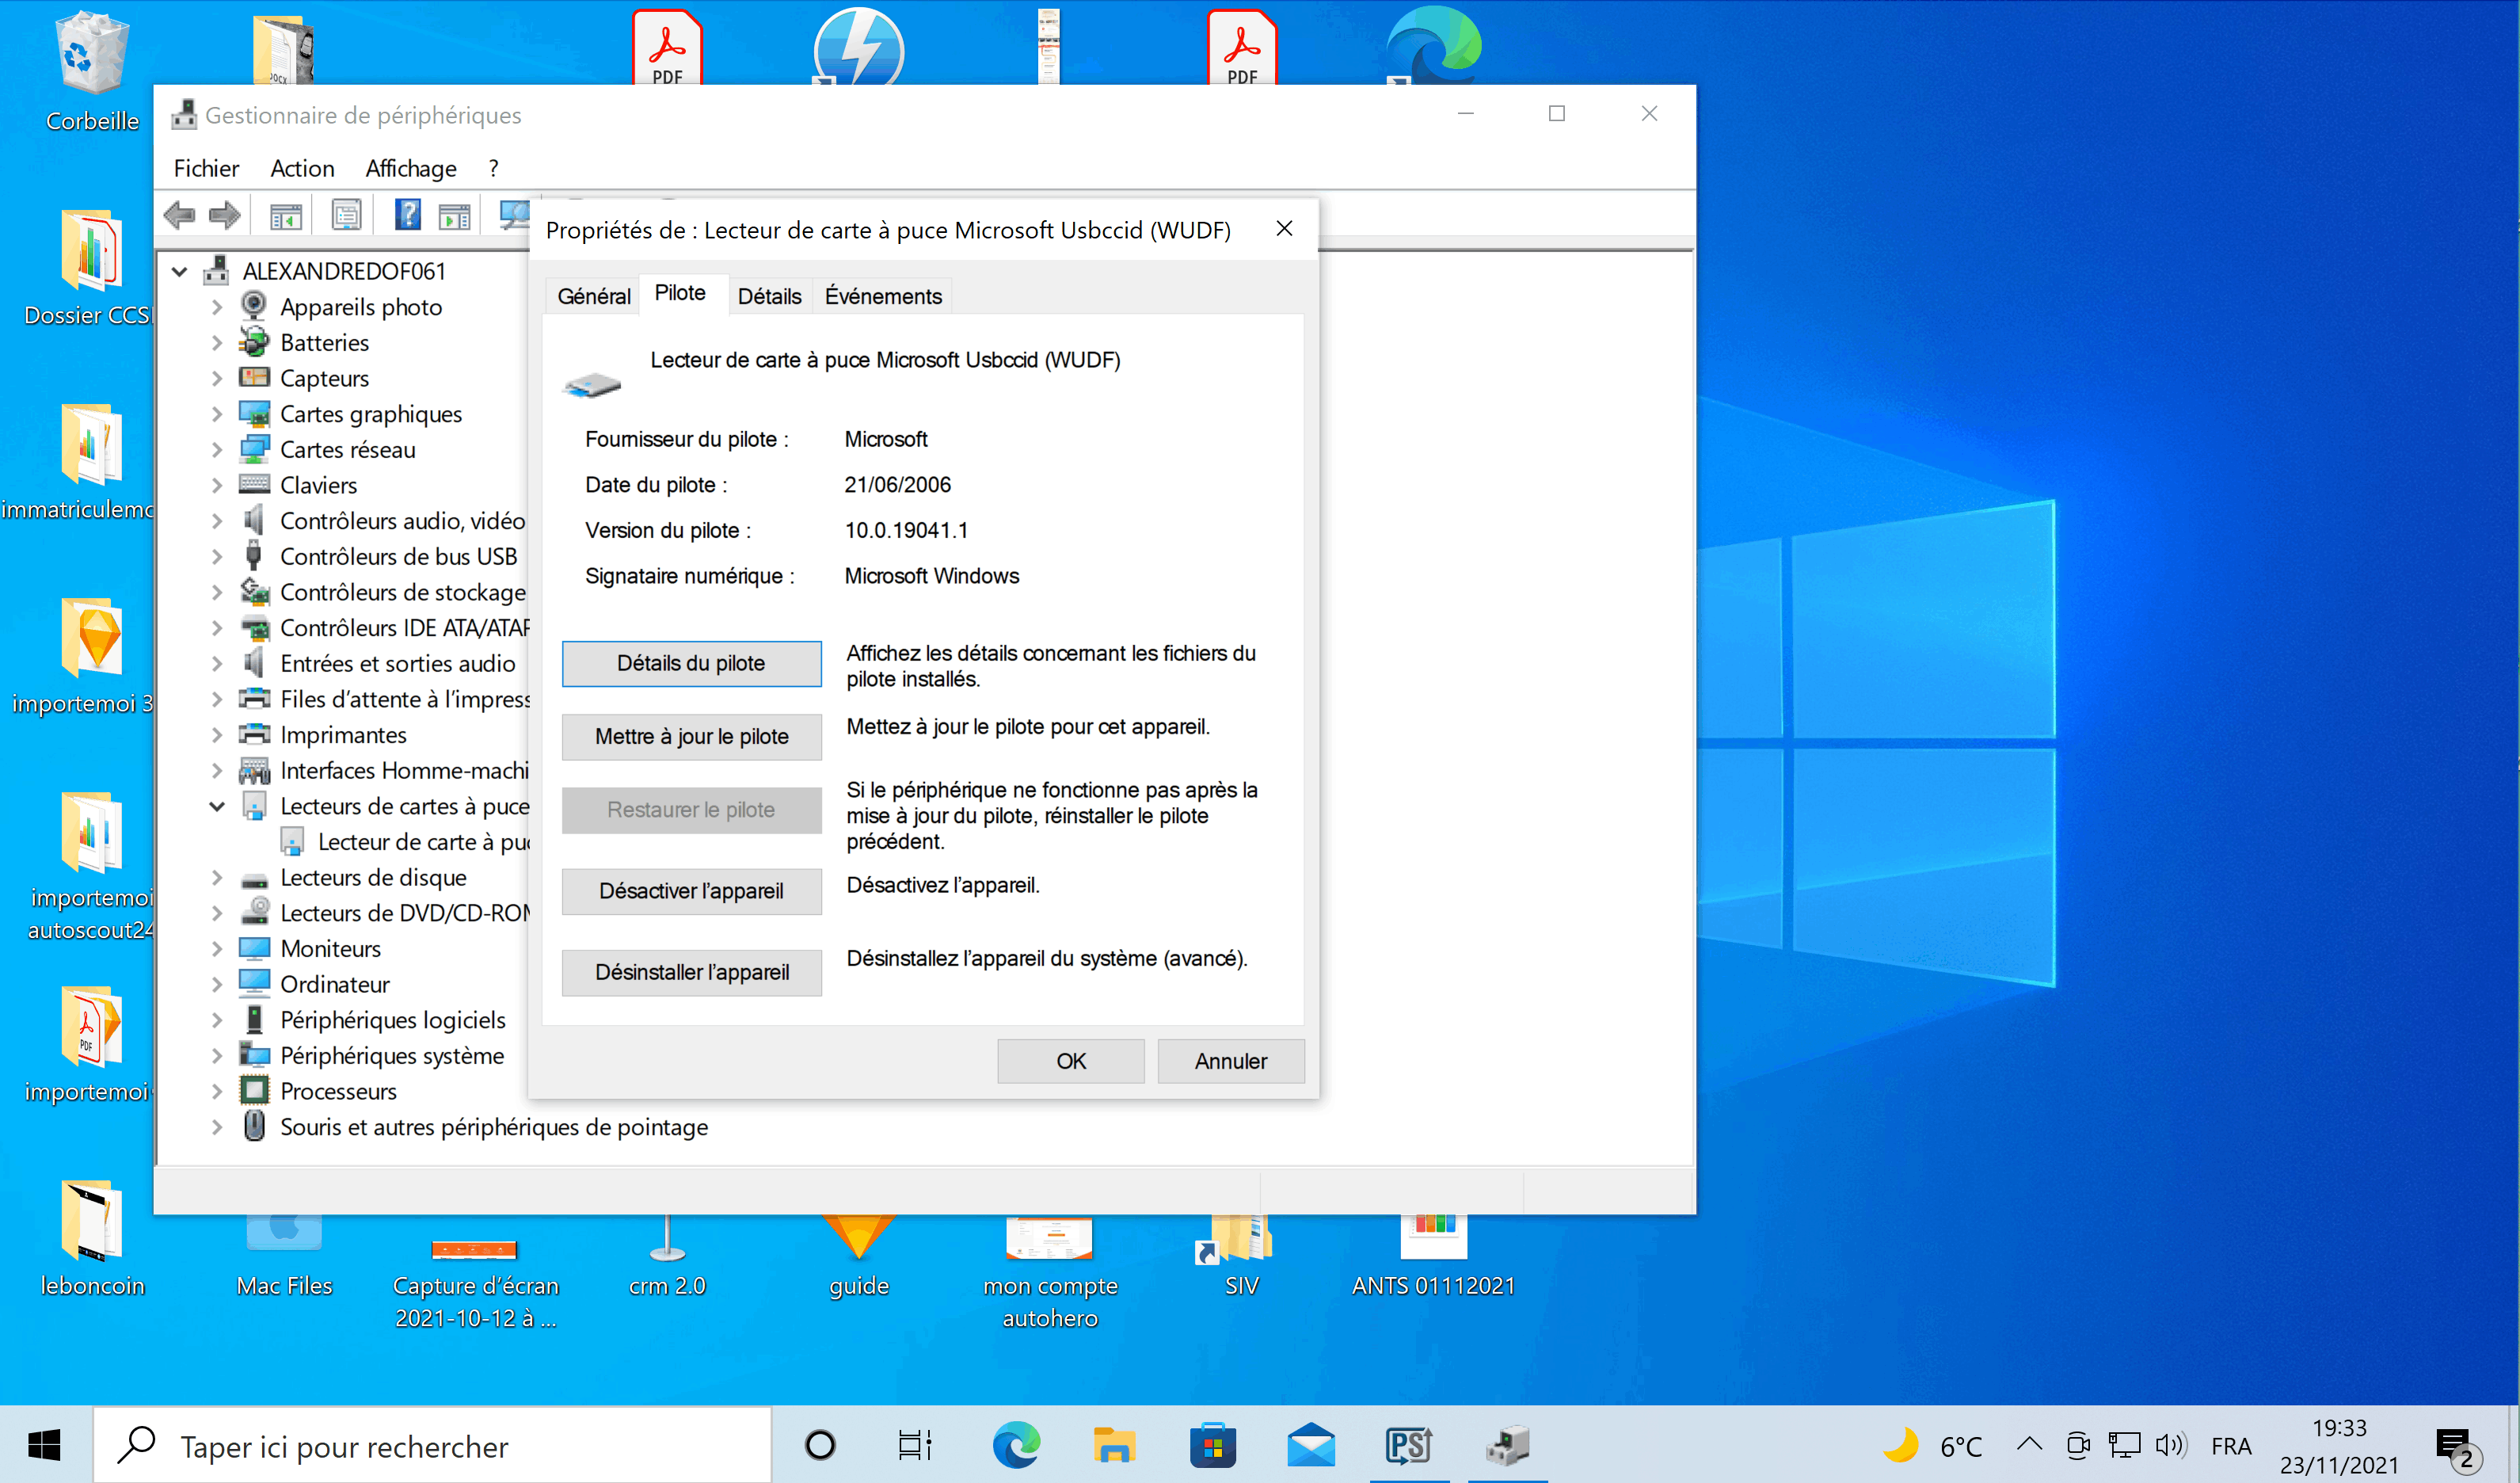The image size is (2520, 1483).
Task: Click the Forward arrow in Device Manager toolbar
Action: (225, 215)
